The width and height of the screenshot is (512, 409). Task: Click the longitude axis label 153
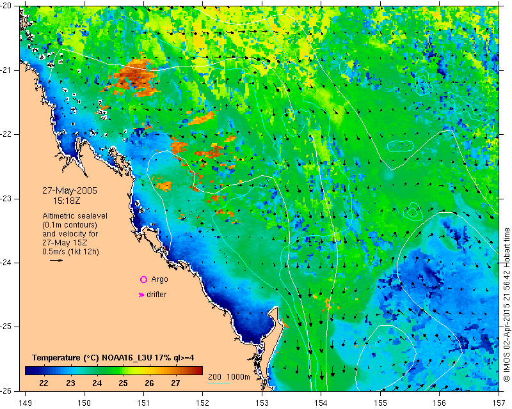(x=262, y=403)
